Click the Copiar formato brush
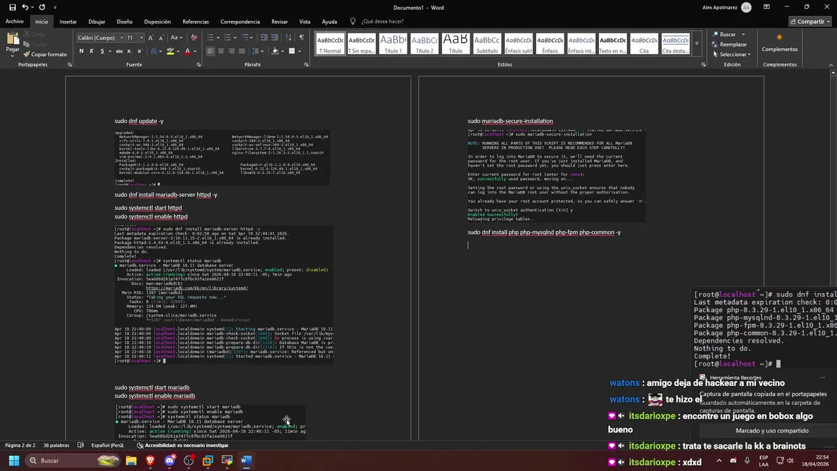Viewport: 837px width, 471px height. (45, 54)
